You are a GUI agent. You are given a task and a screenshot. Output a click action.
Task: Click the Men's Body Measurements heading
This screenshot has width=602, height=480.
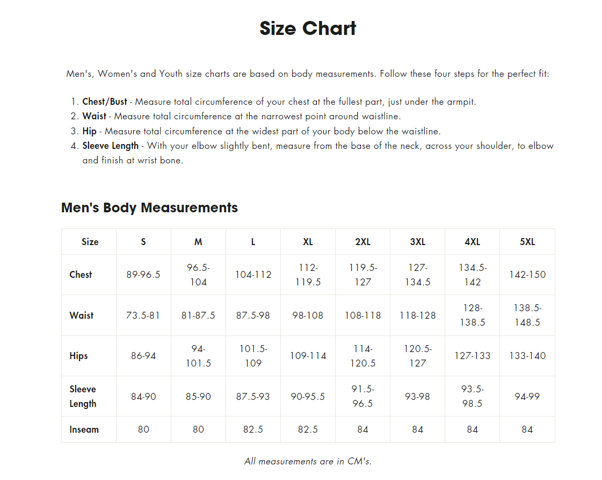(x=149, y=207)
